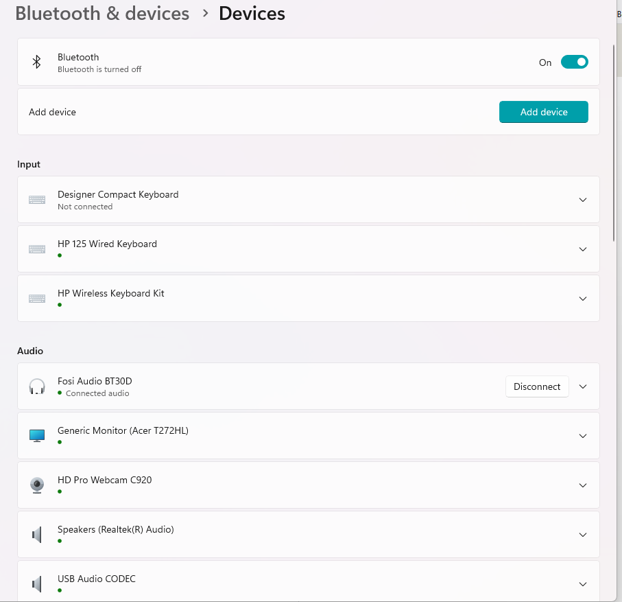Turn off the Bluetooth toggle switch
The height and width of the screenshot is (602, 622).
point(574,62)
